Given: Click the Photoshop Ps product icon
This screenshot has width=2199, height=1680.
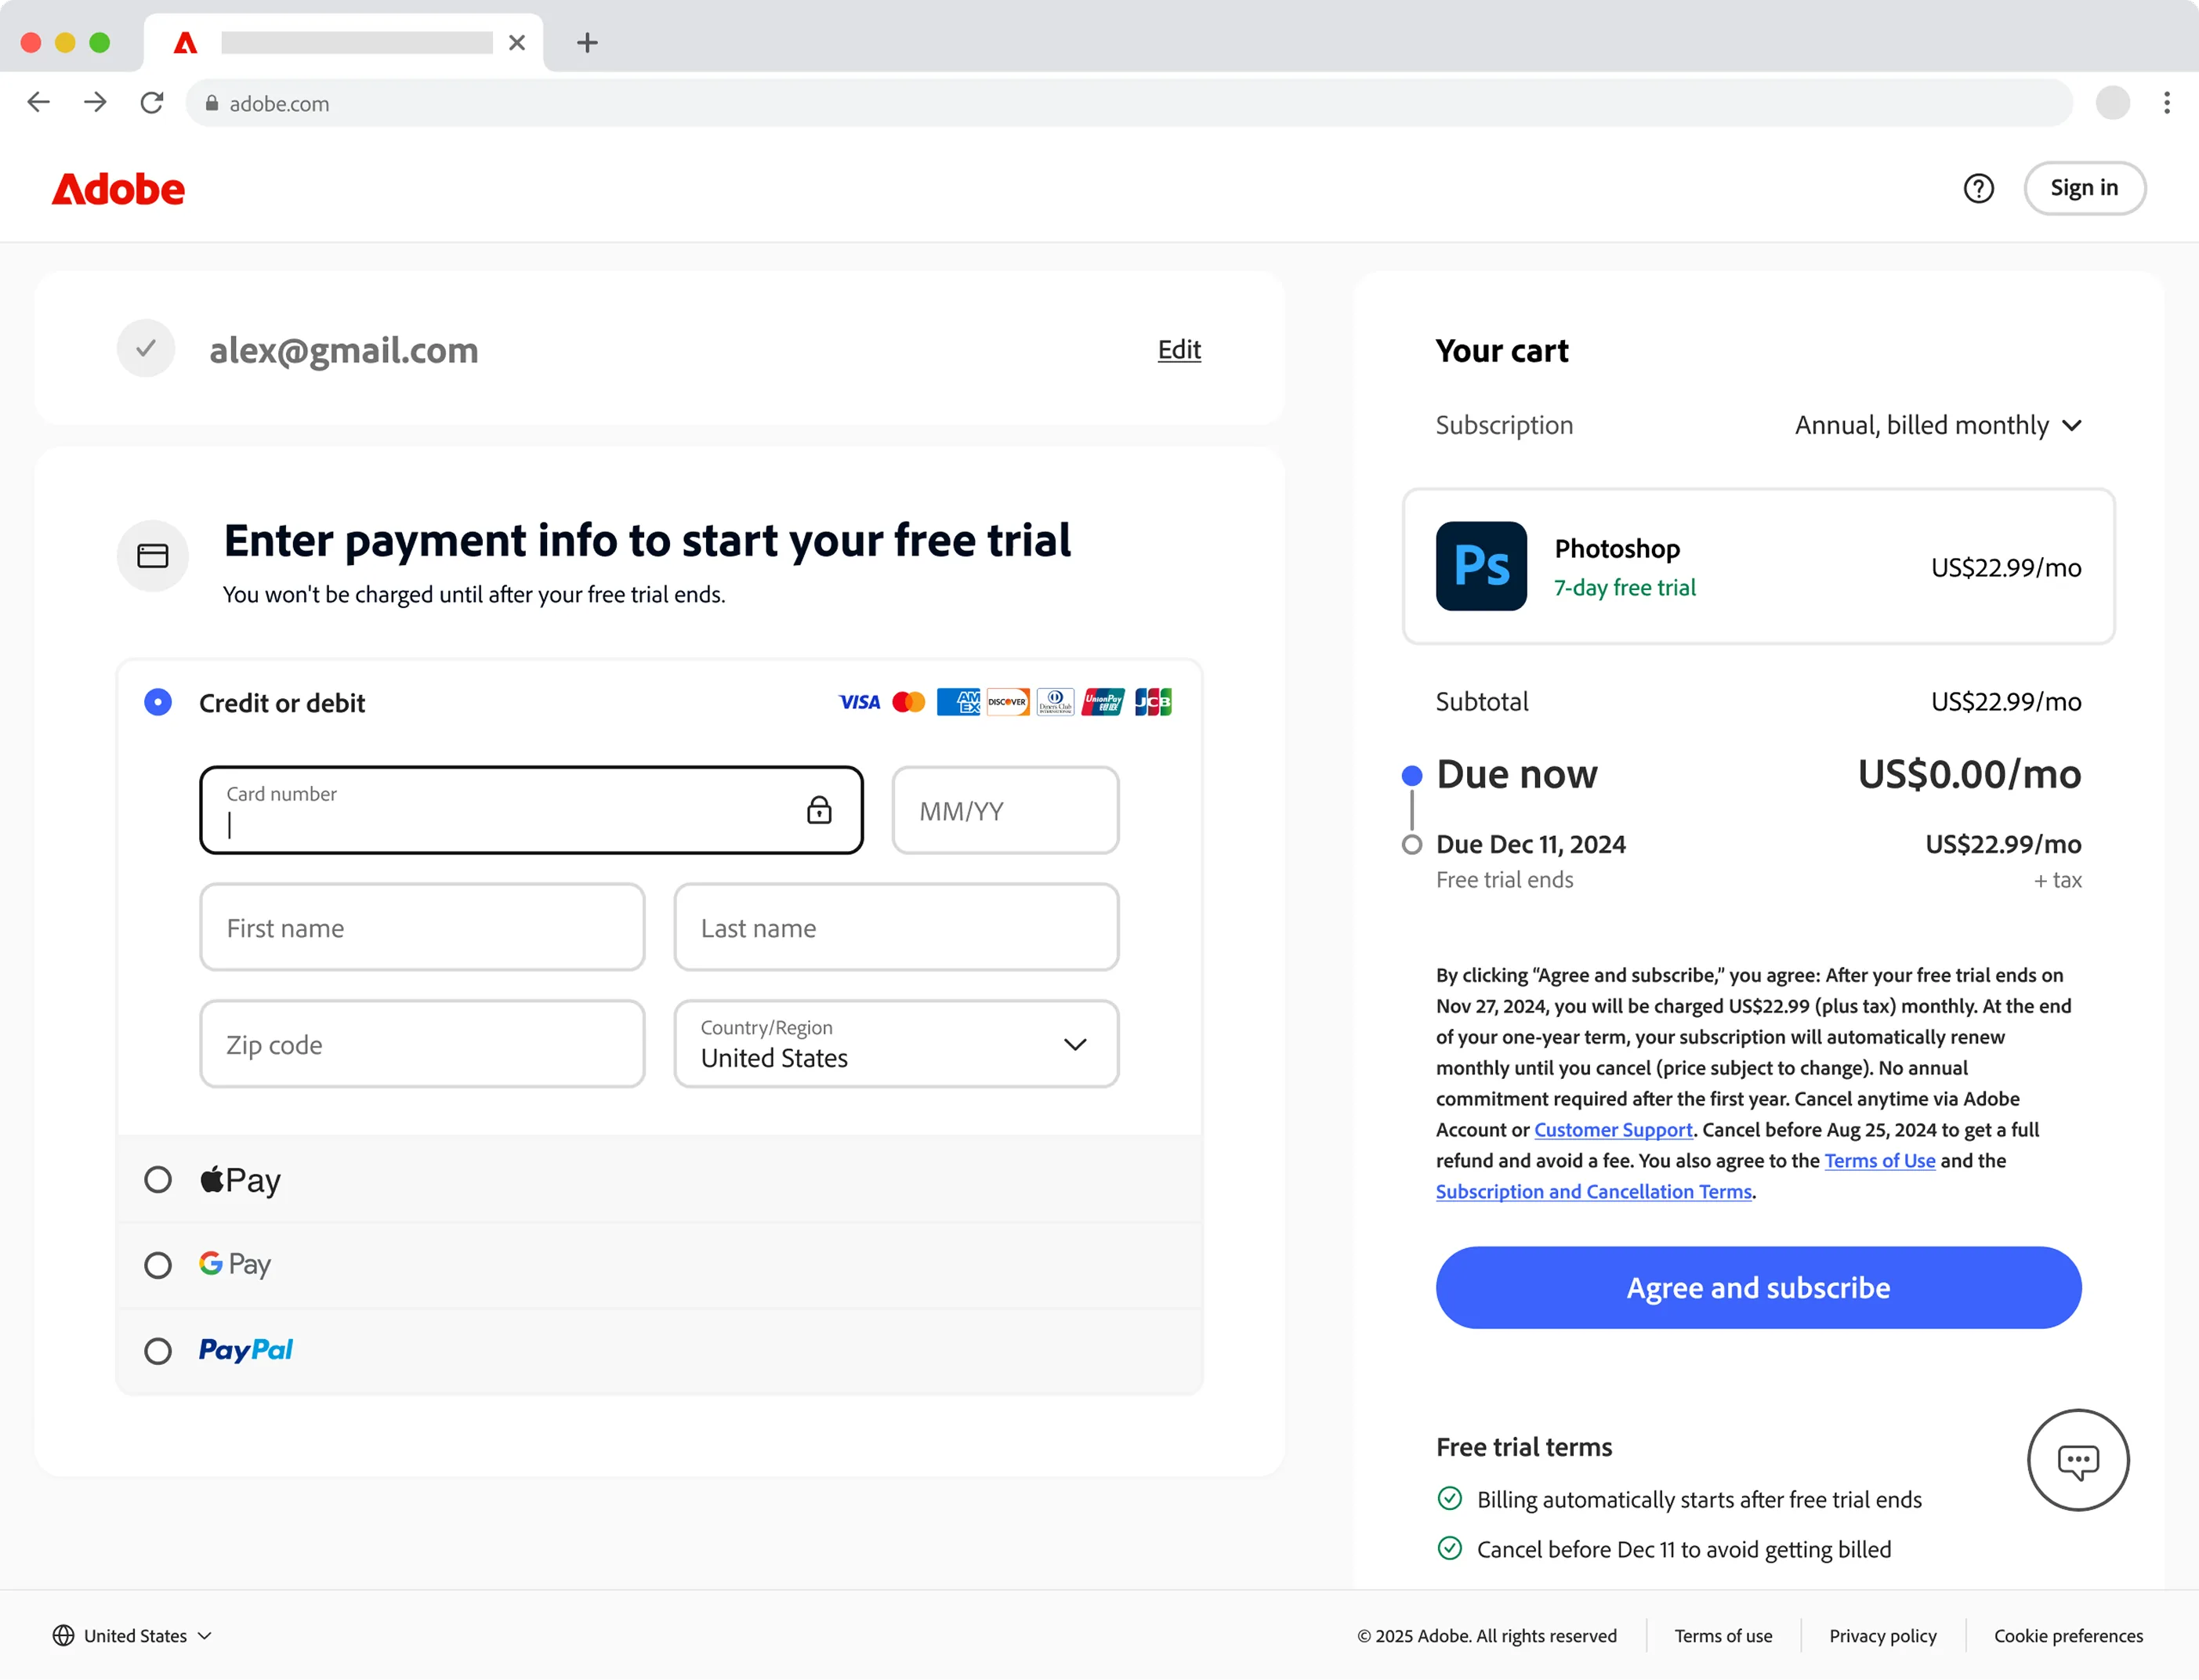Looking at the screenshot, I should click(1481, 566).
